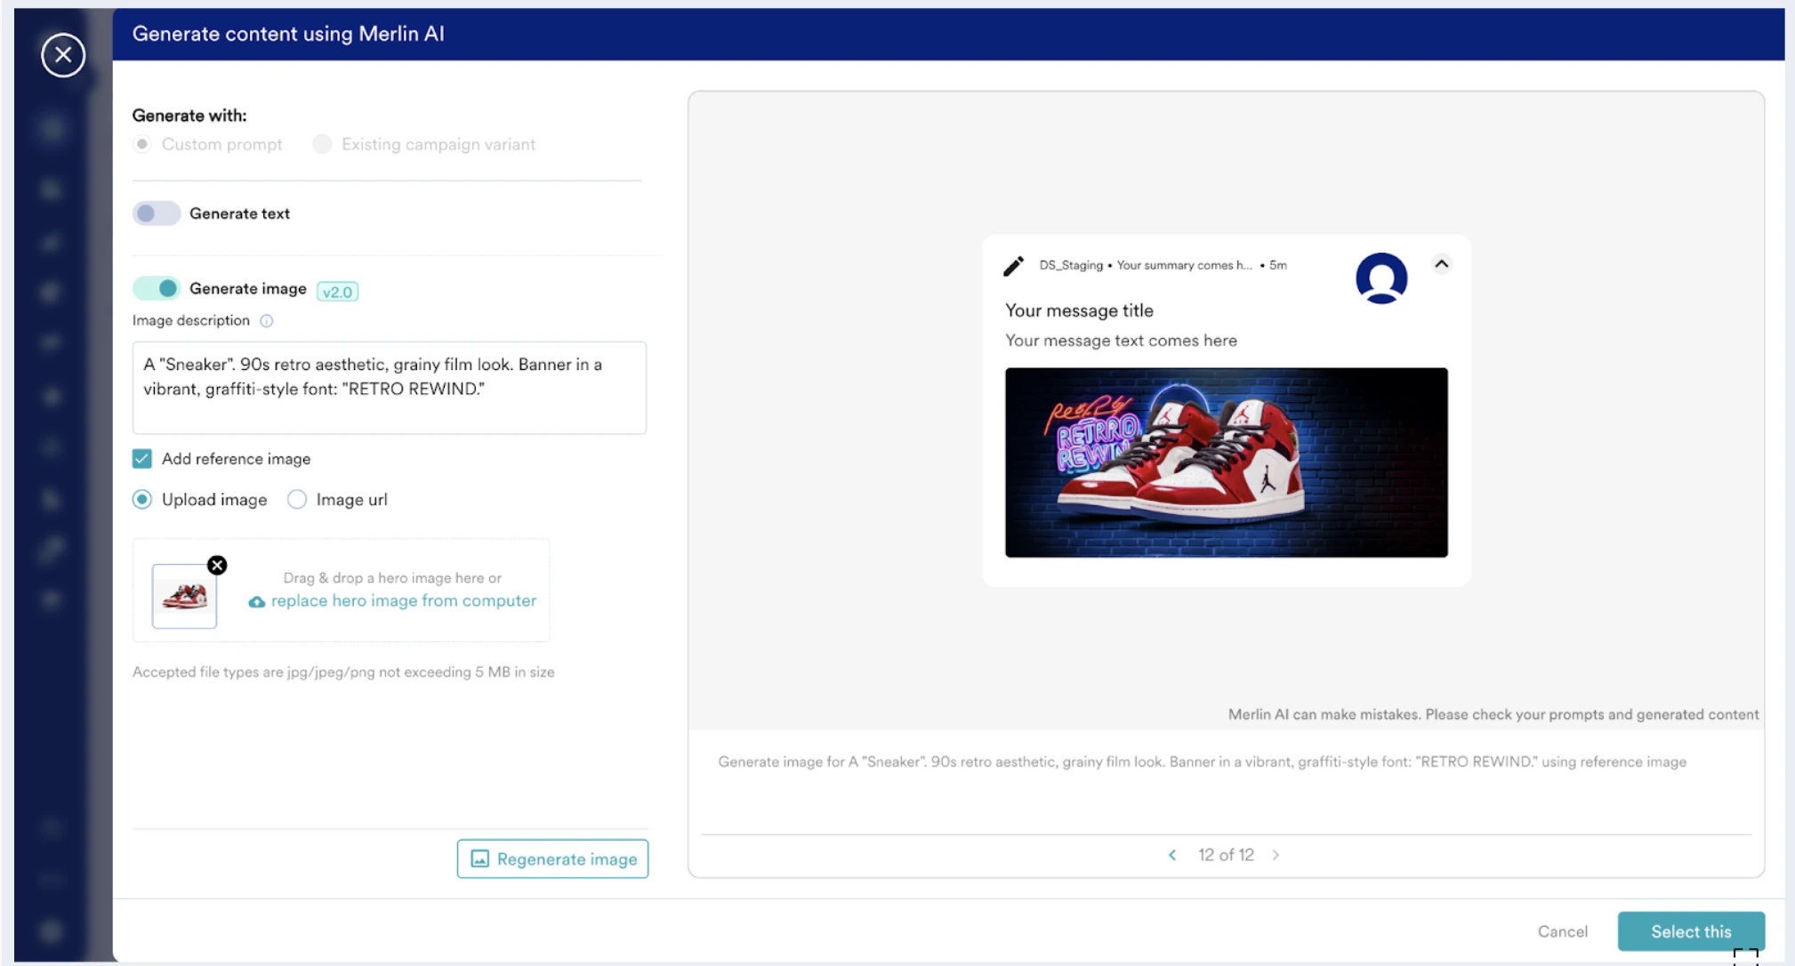The image size is (1795, 966).
Task: Click the Image description info icon
Action: coord(266,321)
